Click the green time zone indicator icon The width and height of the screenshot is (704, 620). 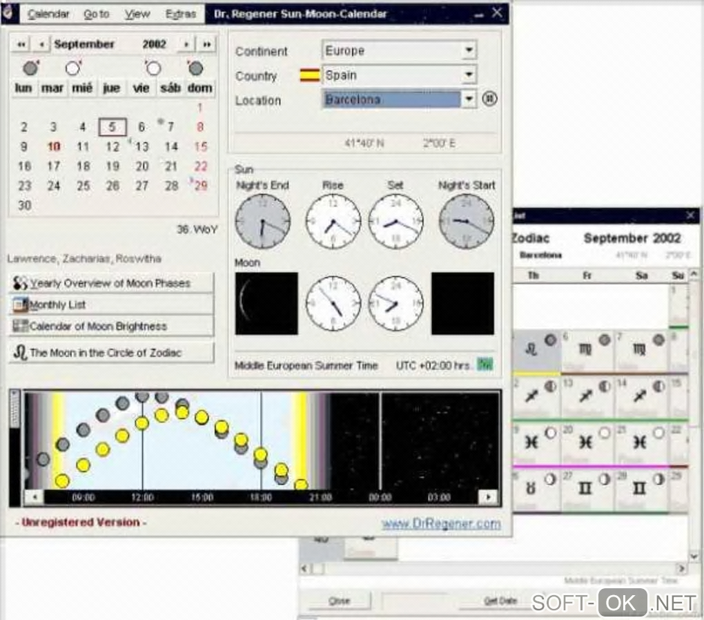pos(485,365)
